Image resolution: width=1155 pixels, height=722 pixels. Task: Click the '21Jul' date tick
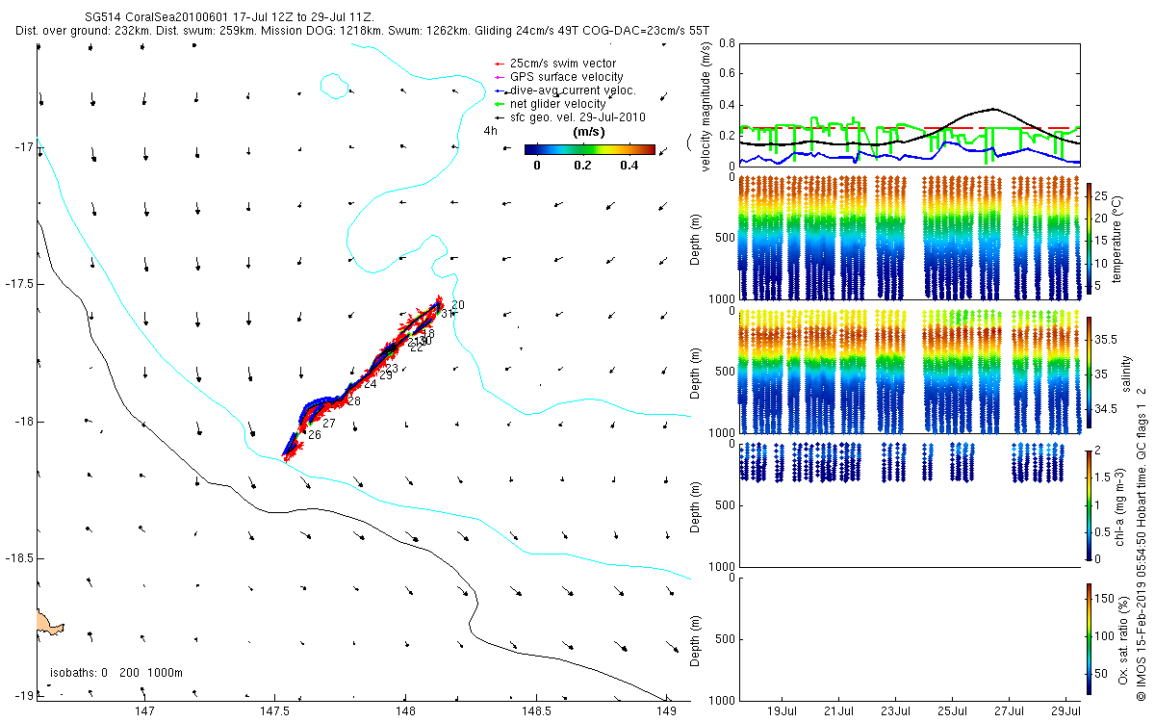(838, 711)
